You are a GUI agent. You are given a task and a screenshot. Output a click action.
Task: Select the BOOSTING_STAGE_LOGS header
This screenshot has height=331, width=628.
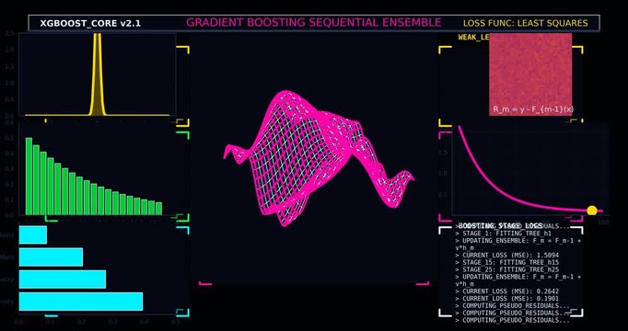point(500,226)
